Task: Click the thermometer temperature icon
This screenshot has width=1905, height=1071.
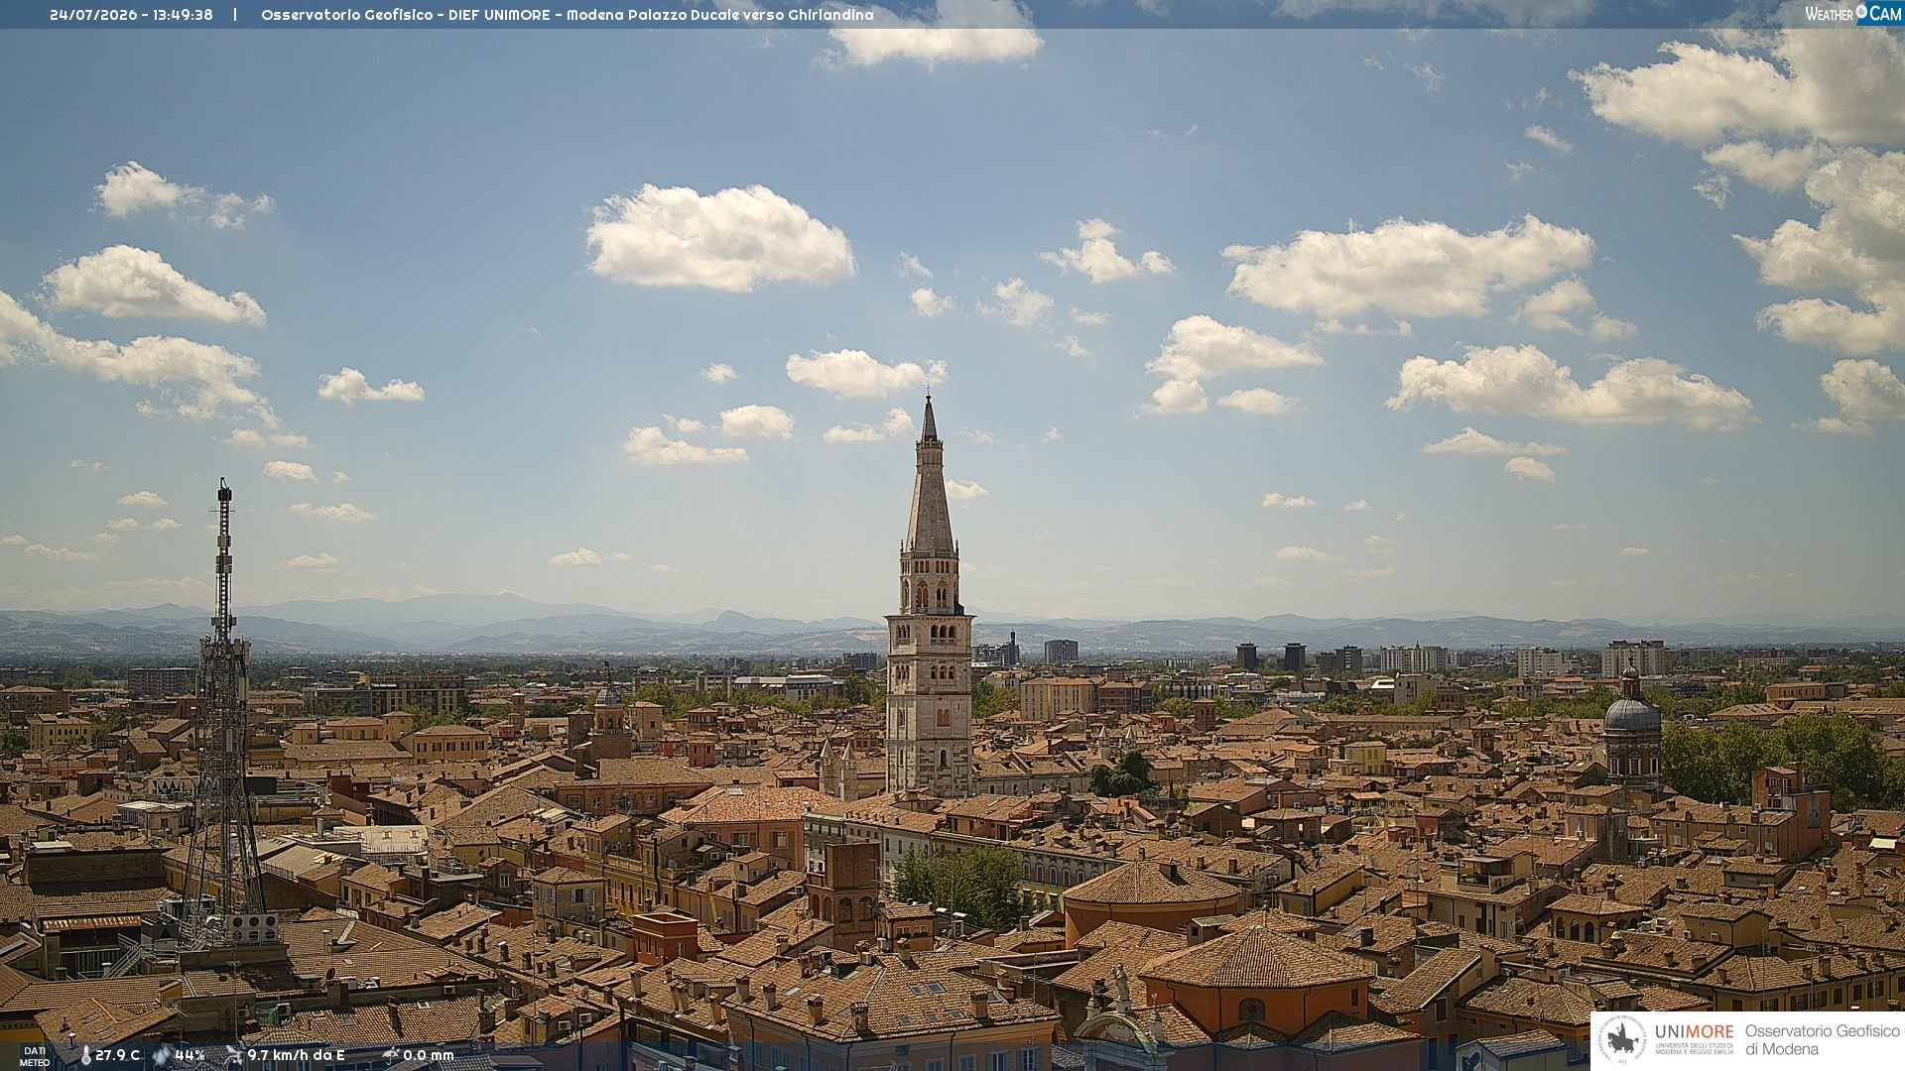Action: coord(85,1056)
